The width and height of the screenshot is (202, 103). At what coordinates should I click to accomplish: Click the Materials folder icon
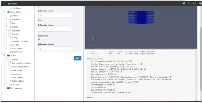coord(10,19)
